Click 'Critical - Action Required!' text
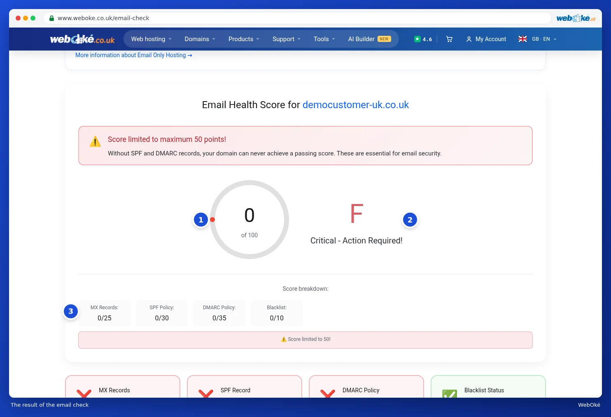The image size is (611, 417). (x=357, y=241)
